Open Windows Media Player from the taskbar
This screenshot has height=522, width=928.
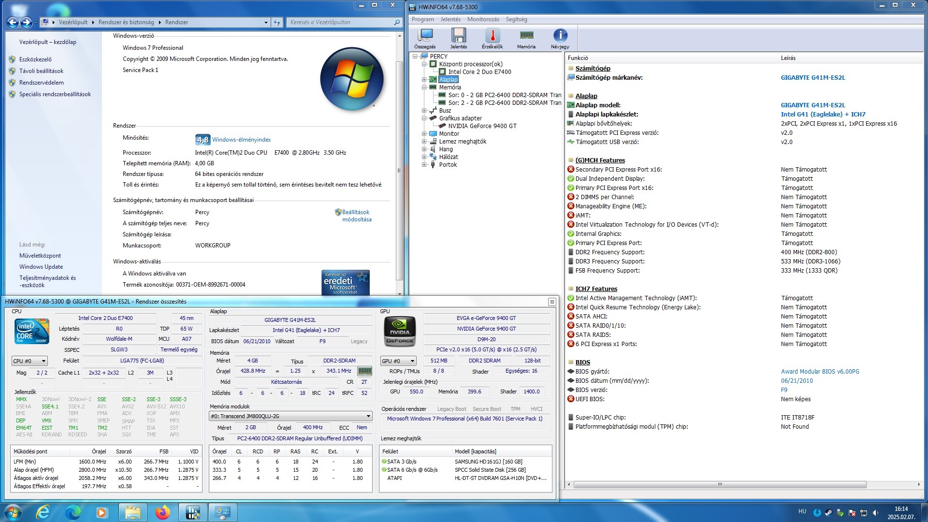tap(102, 512)
